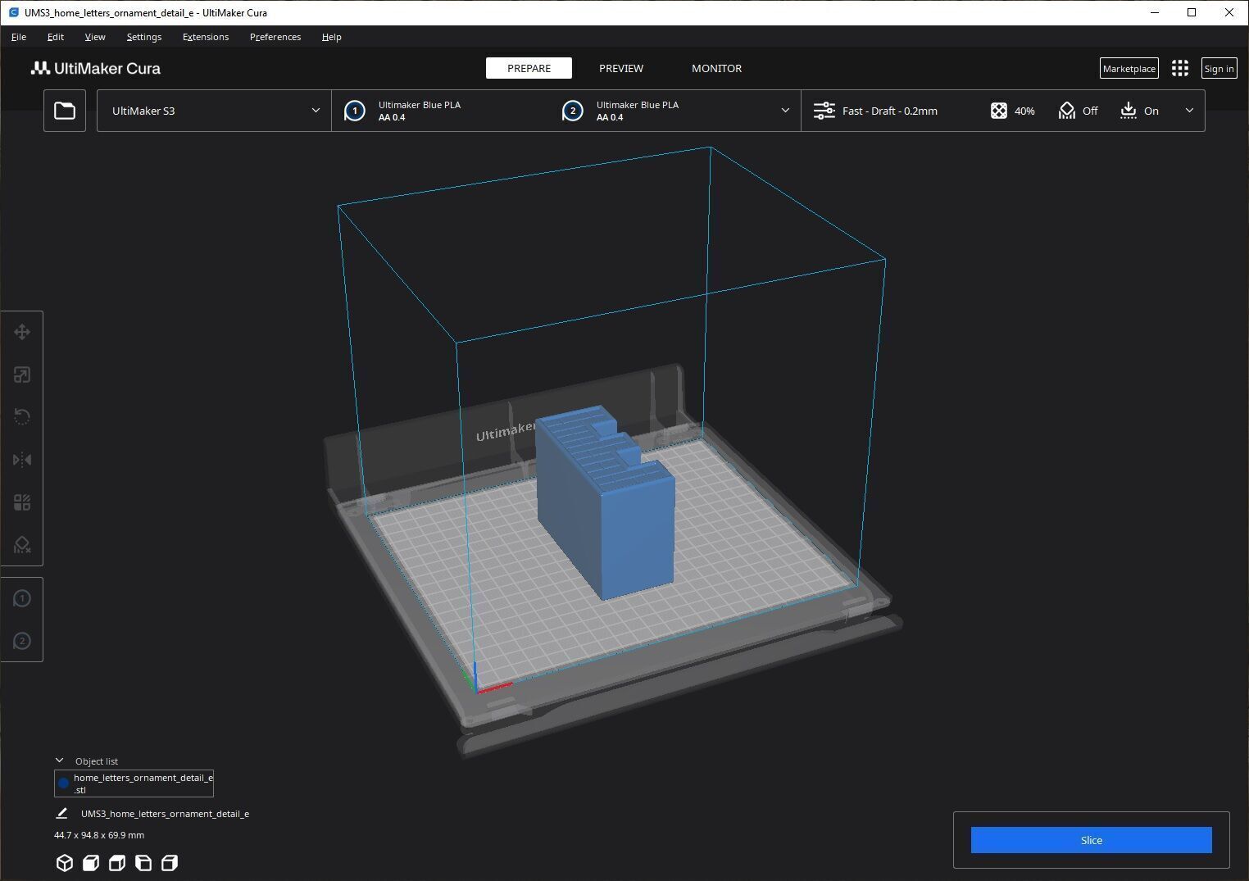Screen dimensions: 1249x881
Task: Select the Support Blocker tool
Action: 22,545
